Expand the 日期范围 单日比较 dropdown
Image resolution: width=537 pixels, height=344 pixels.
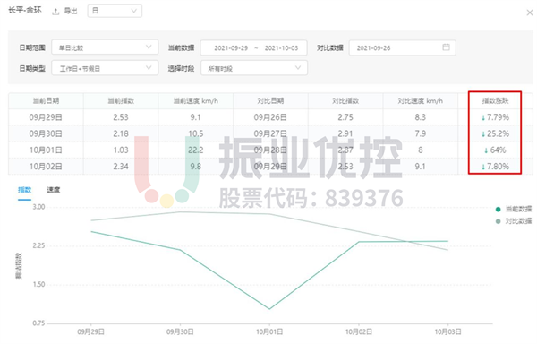tap(105, 47)
